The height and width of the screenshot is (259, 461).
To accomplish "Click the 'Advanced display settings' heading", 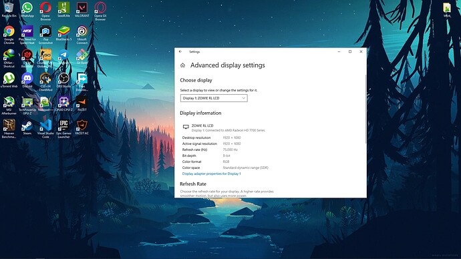I will point(228,65).
